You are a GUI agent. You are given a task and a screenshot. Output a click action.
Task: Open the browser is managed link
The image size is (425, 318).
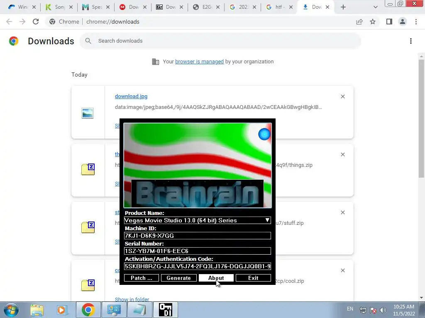[200, 62]
